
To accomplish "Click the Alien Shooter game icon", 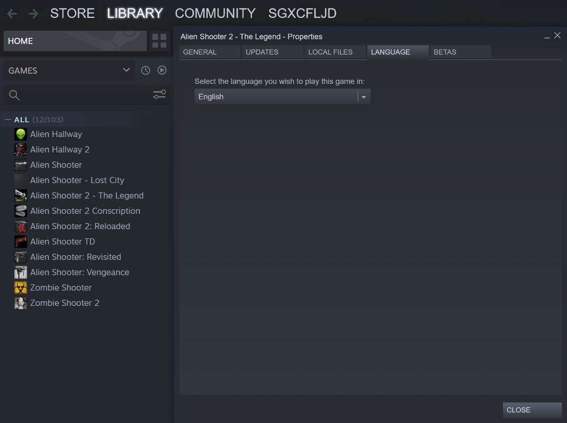I will tap(20, 165).
